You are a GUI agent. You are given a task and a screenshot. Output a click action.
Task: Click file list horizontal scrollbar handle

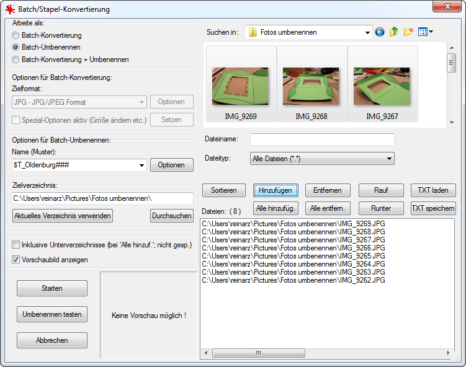259,353
